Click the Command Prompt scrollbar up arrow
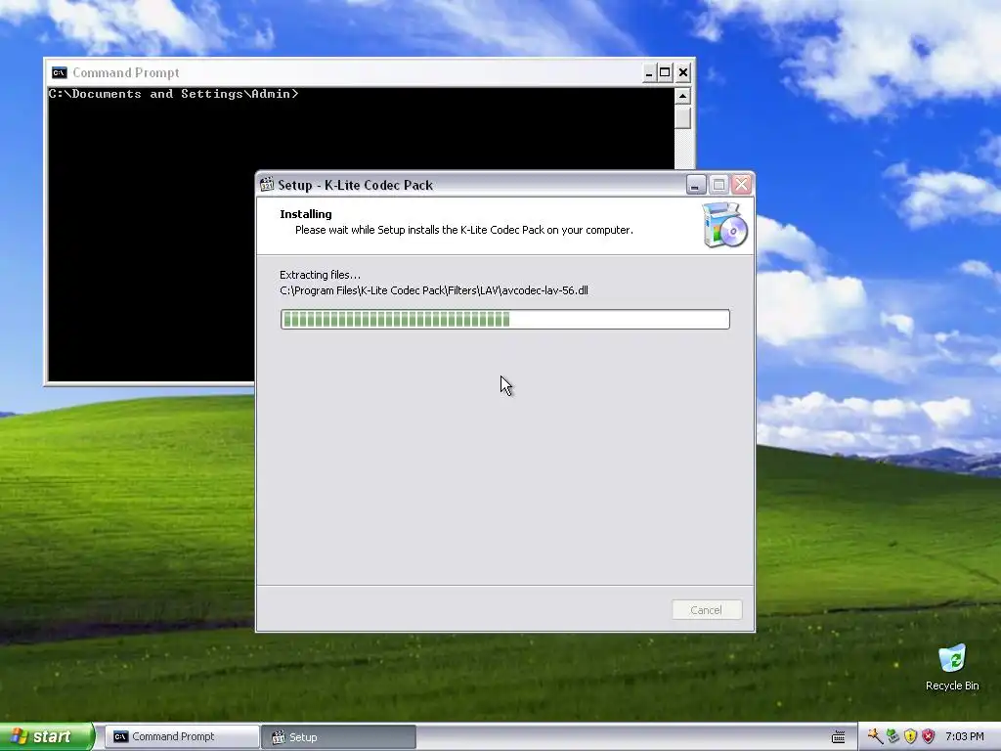 (x=682, y=96)
